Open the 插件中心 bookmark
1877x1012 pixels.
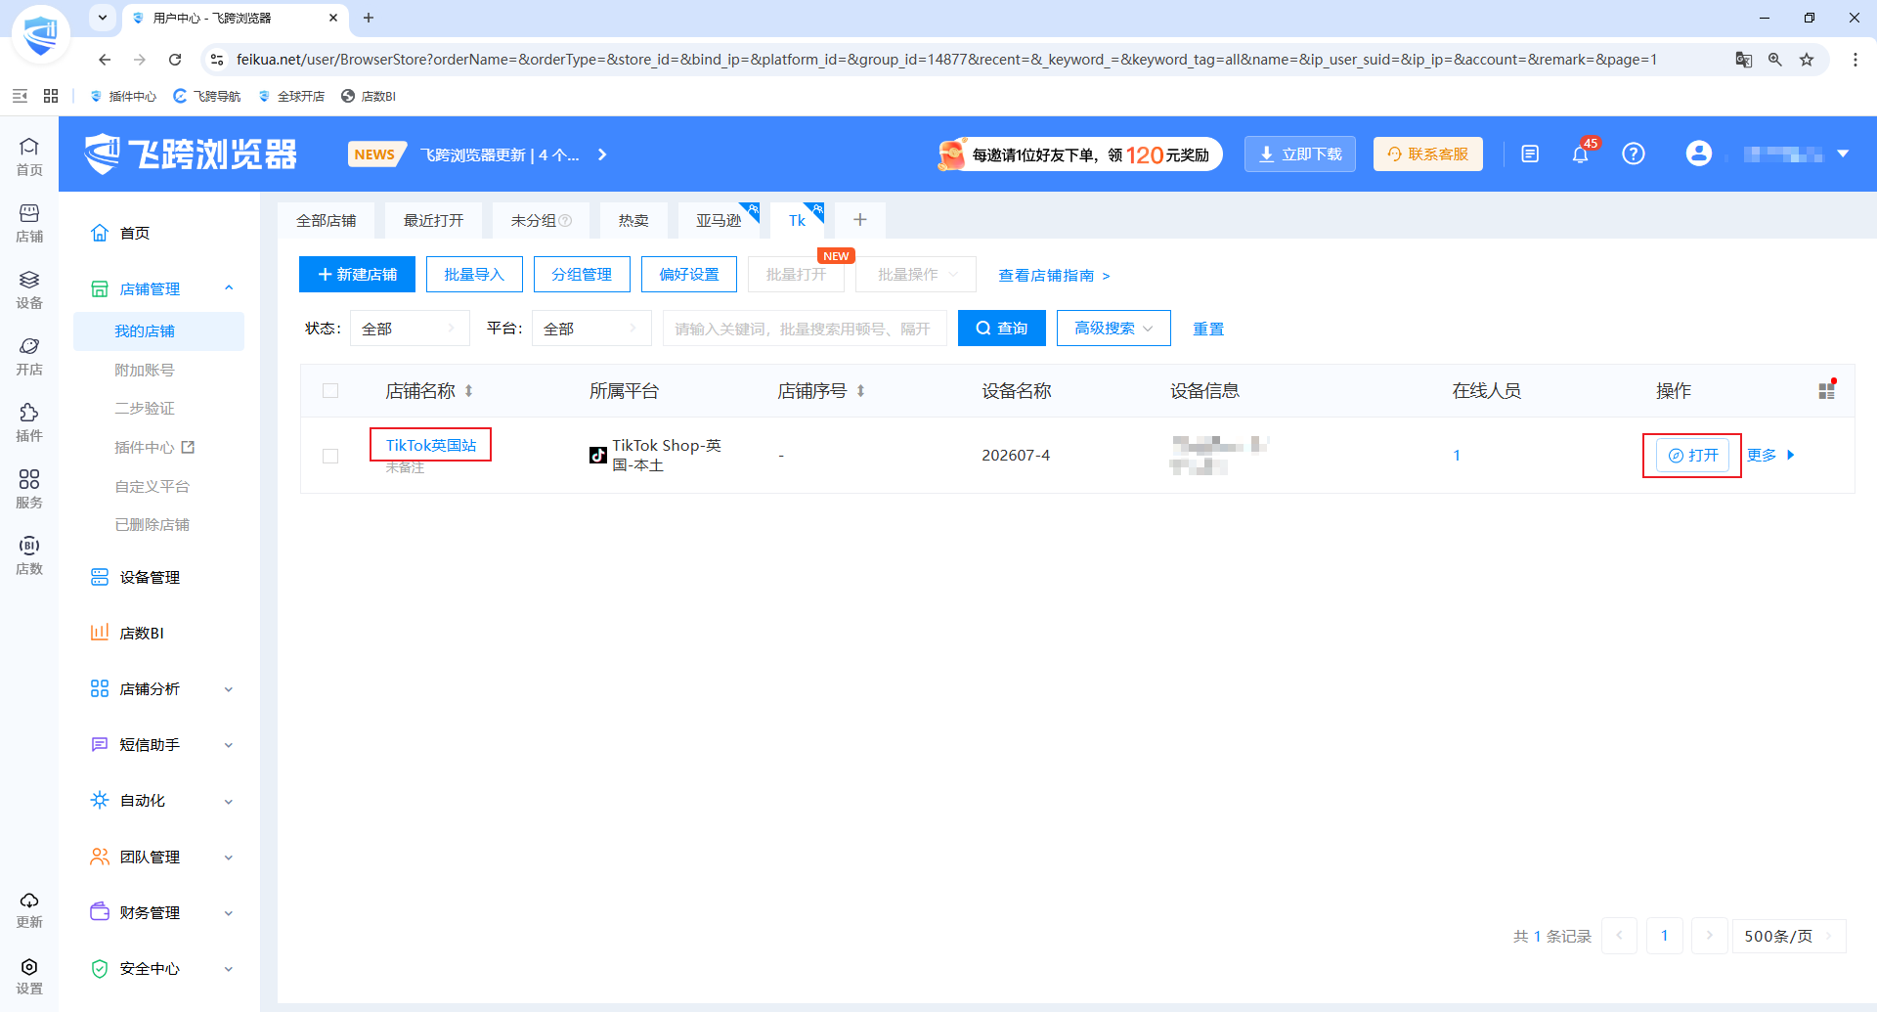coord(123,96)
